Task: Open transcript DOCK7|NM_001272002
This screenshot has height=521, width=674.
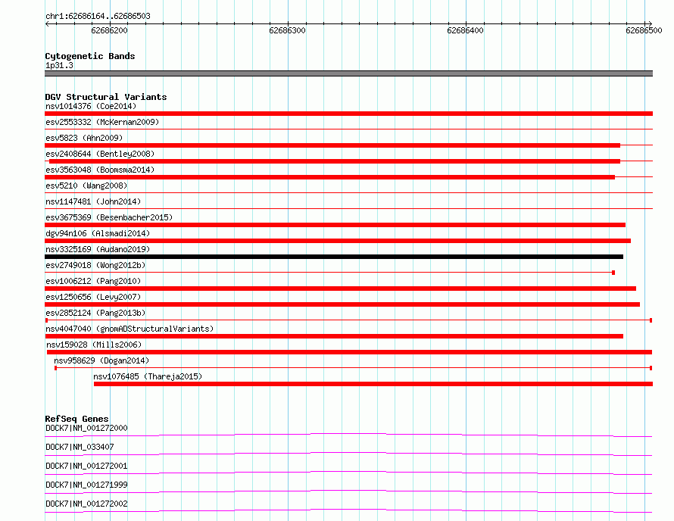Action: click(86, 504)
